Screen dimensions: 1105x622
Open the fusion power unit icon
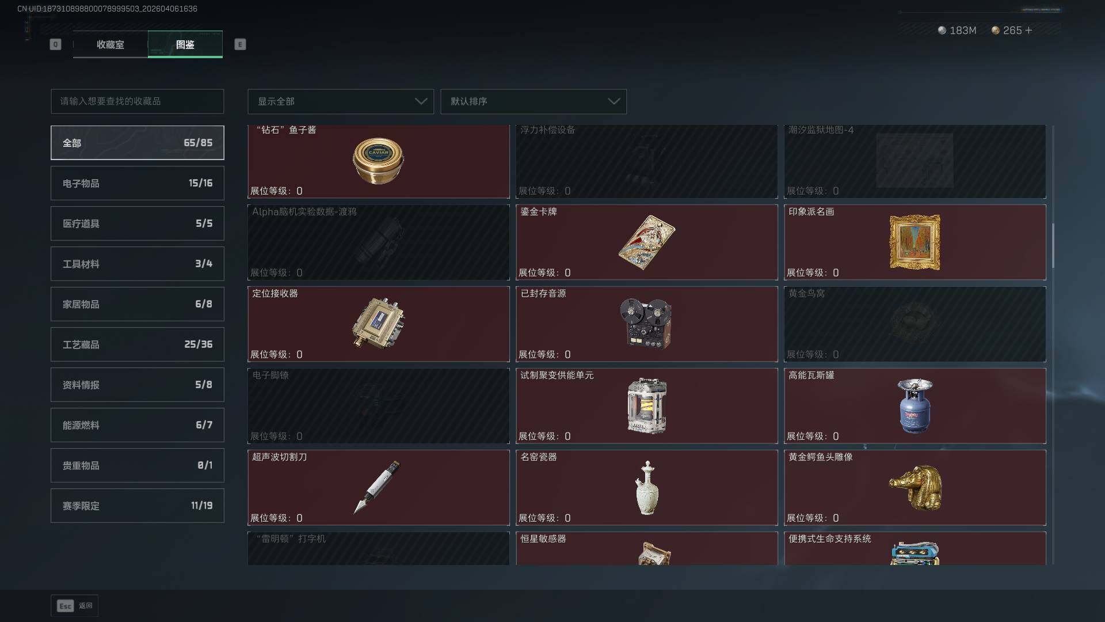pos(647,405)
